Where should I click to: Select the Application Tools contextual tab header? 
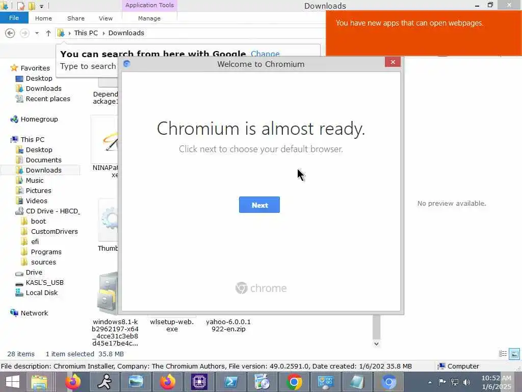click(x=149, y=5)
